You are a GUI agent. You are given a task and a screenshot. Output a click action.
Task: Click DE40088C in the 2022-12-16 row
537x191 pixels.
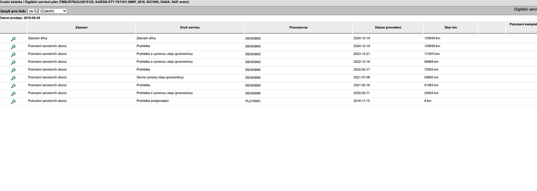click(x=253, y=62)
